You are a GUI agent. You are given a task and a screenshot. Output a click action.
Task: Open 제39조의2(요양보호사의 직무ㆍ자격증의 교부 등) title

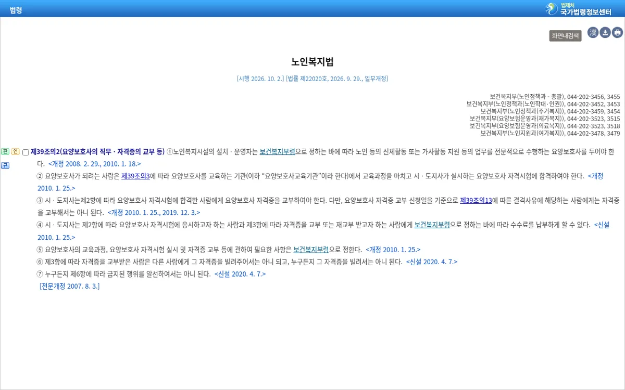click(97, 152)
